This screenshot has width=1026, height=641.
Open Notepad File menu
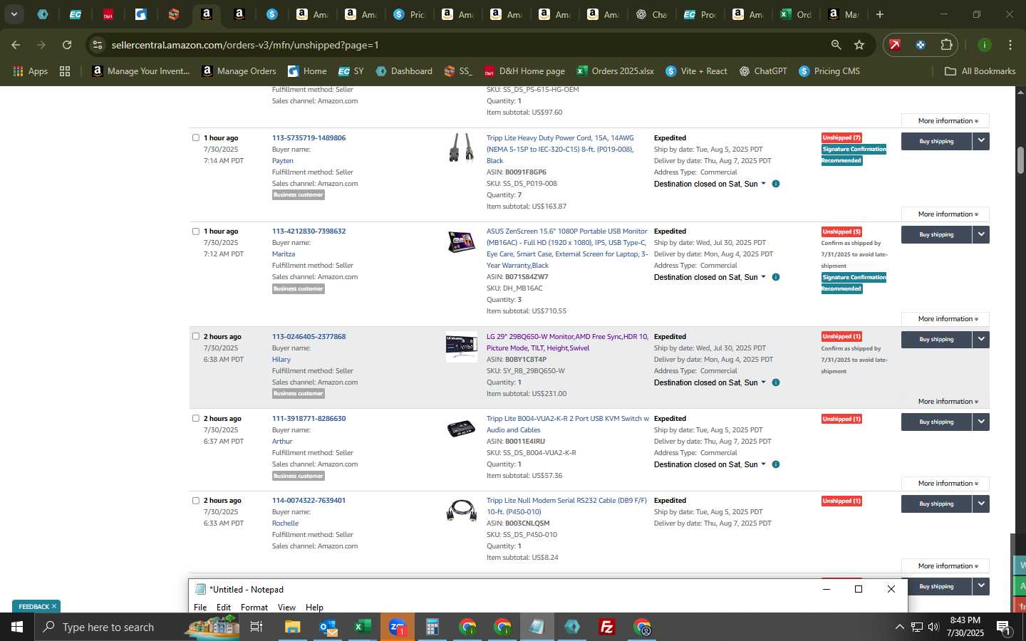200,608
